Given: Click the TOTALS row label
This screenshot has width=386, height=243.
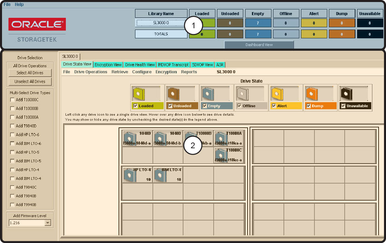Looking at the screenshot, I should [x=161, y=34].
